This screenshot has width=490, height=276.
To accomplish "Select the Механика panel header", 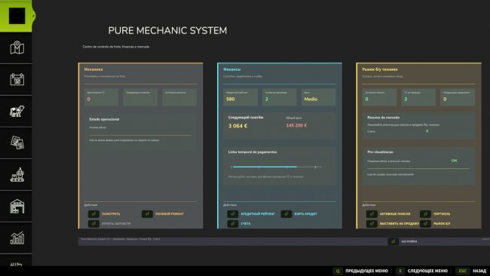I will click(93, 69).
